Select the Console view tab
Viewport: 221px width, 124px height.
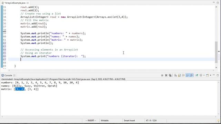(8, 75)
